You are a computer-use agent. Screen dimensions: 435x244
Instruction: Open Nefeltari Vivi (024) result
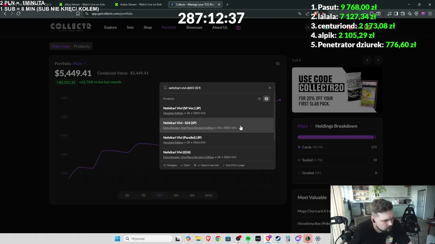tap(216, 155)
